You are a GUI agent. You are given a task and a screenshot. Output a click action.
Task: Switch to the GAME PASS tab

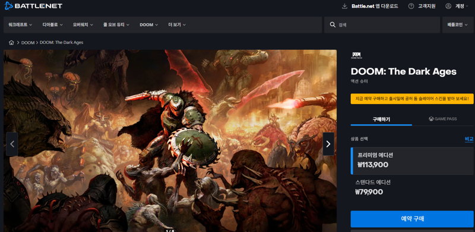pyautogui.click(x=442, y=119)
